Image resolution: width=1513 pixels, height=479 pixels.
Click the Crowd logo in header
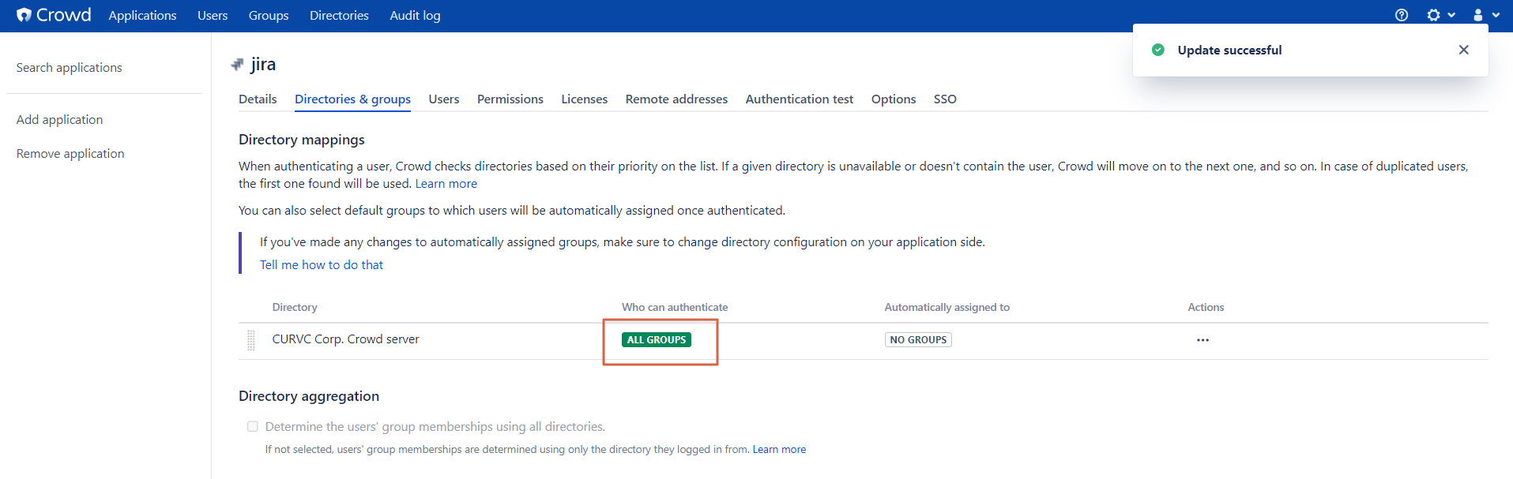[x=54, y=15]
